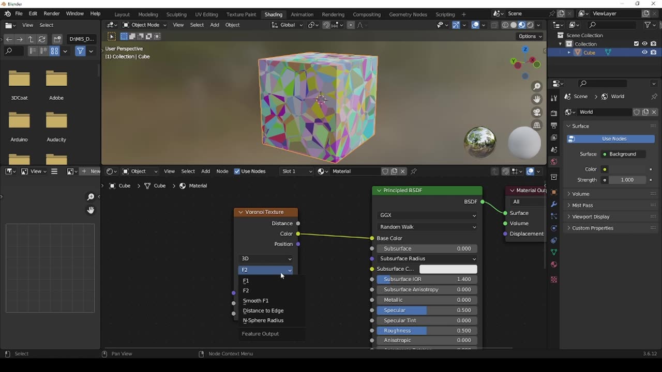
Task: Choose Distance to Edge feature option
Action: [271, 311]
